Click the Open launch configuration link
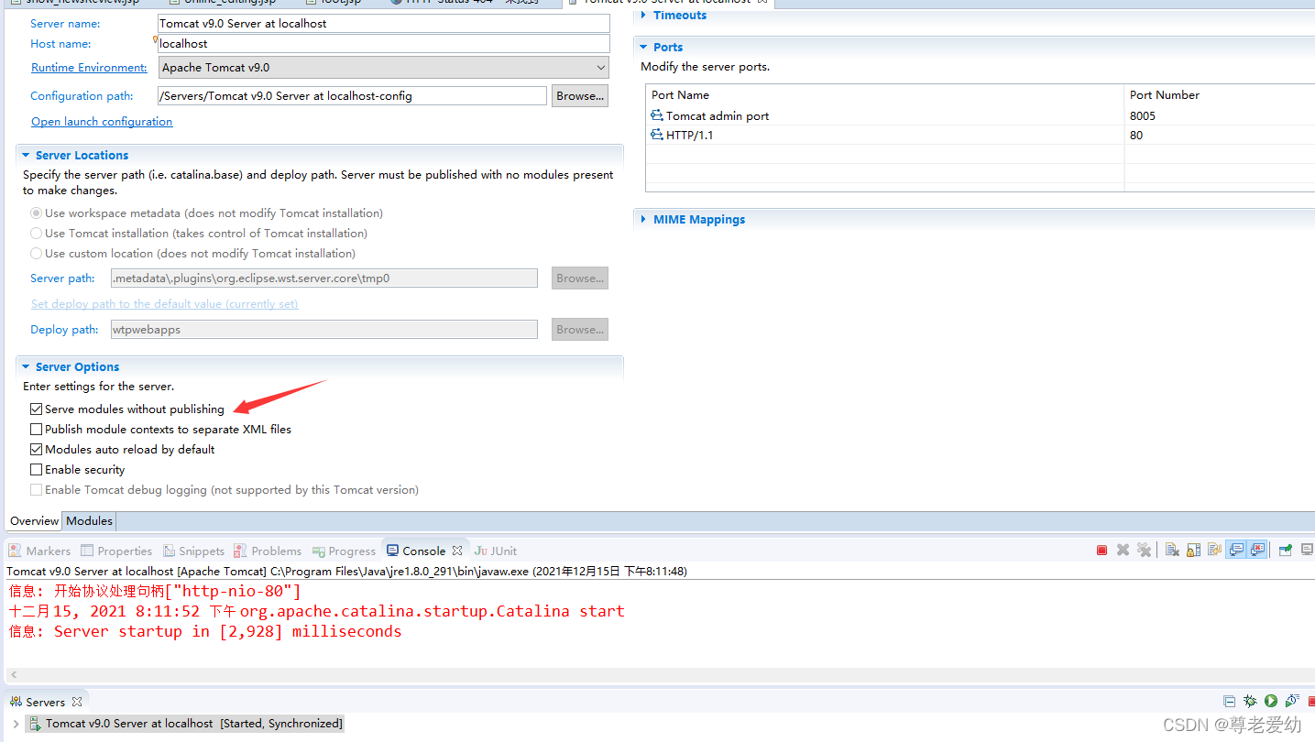This screenshot has width=1315, height=742. 101,121
